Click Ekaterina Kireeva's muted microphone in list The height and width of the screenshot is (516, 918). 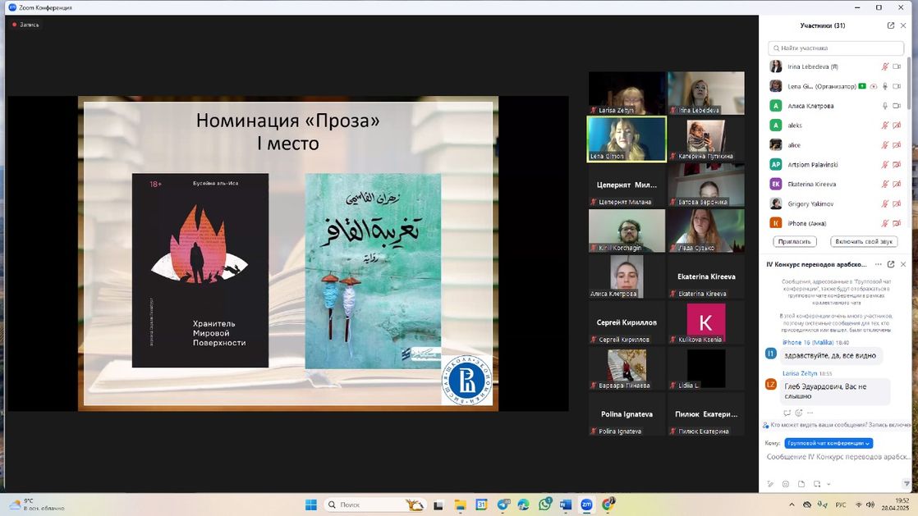click(885, 185)
